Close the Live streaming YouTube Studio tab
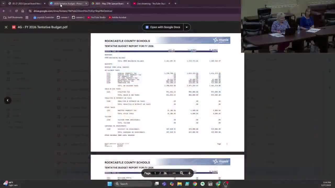This screenshot has height=188, width=335. pyautogui.click(x=169, y=4)
